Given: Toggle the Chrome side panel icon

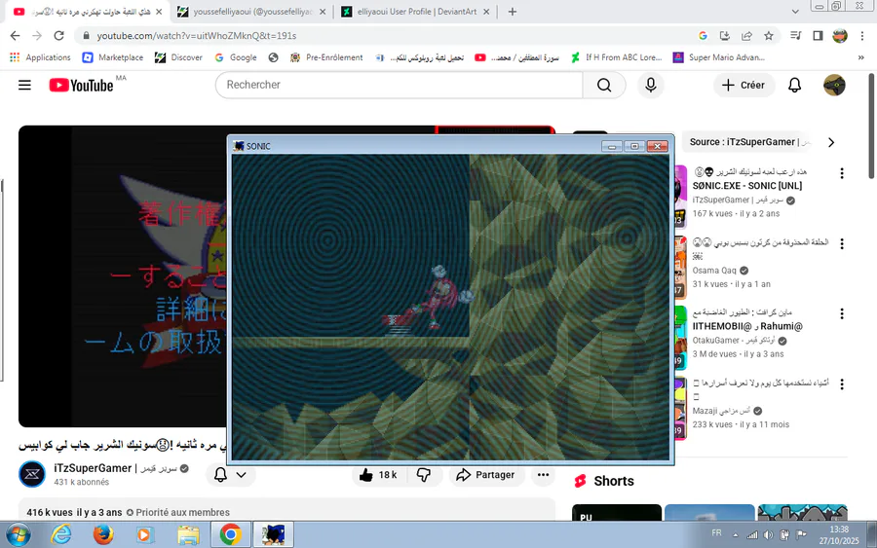Looking at the screenshot, I should [x=818, y=36].
